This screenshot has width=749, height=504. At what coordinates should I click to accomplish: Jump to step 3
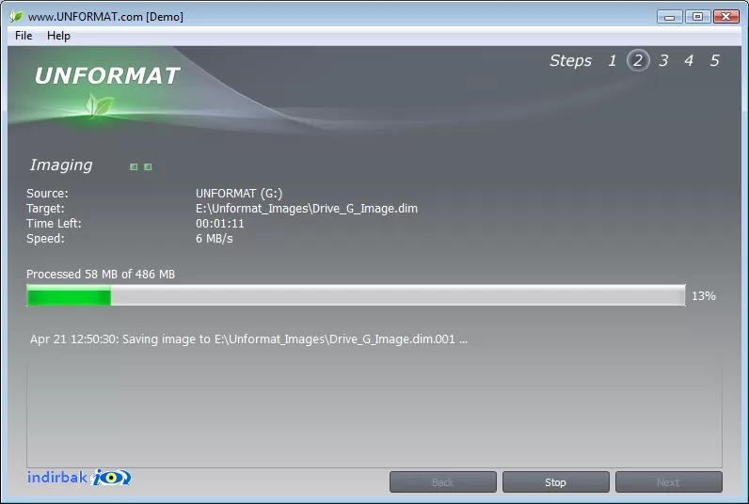[x=663, y=60]
